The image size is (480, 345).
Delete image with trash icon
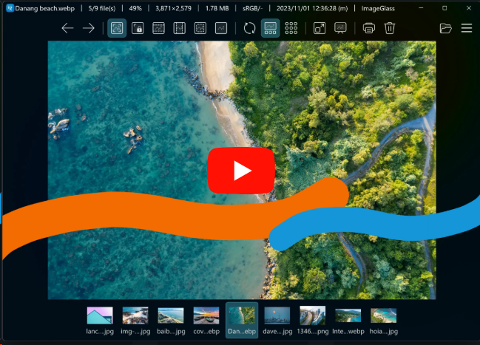click(390, 28)
